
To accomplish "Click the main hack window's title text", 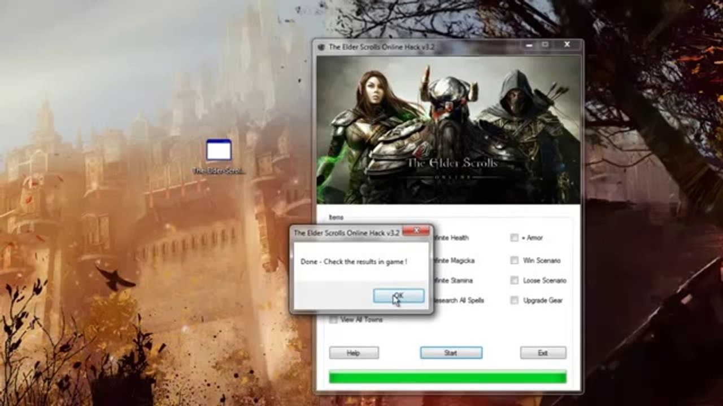I will pyautogui.click(x=381, y=47).
